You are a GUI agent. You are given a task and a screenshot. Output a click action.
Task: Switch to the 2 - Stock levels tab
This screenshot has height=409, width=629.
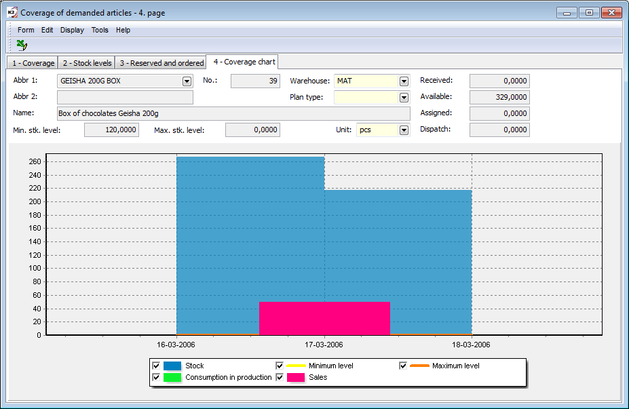click(x=87, y=63)
